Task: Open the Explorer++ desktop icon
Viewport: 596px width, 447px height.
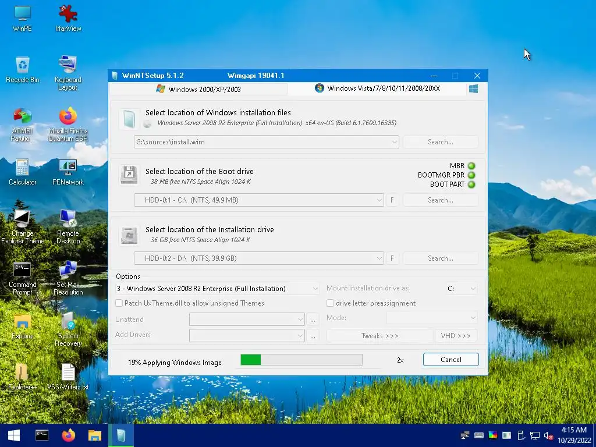Action: [23, 377]
